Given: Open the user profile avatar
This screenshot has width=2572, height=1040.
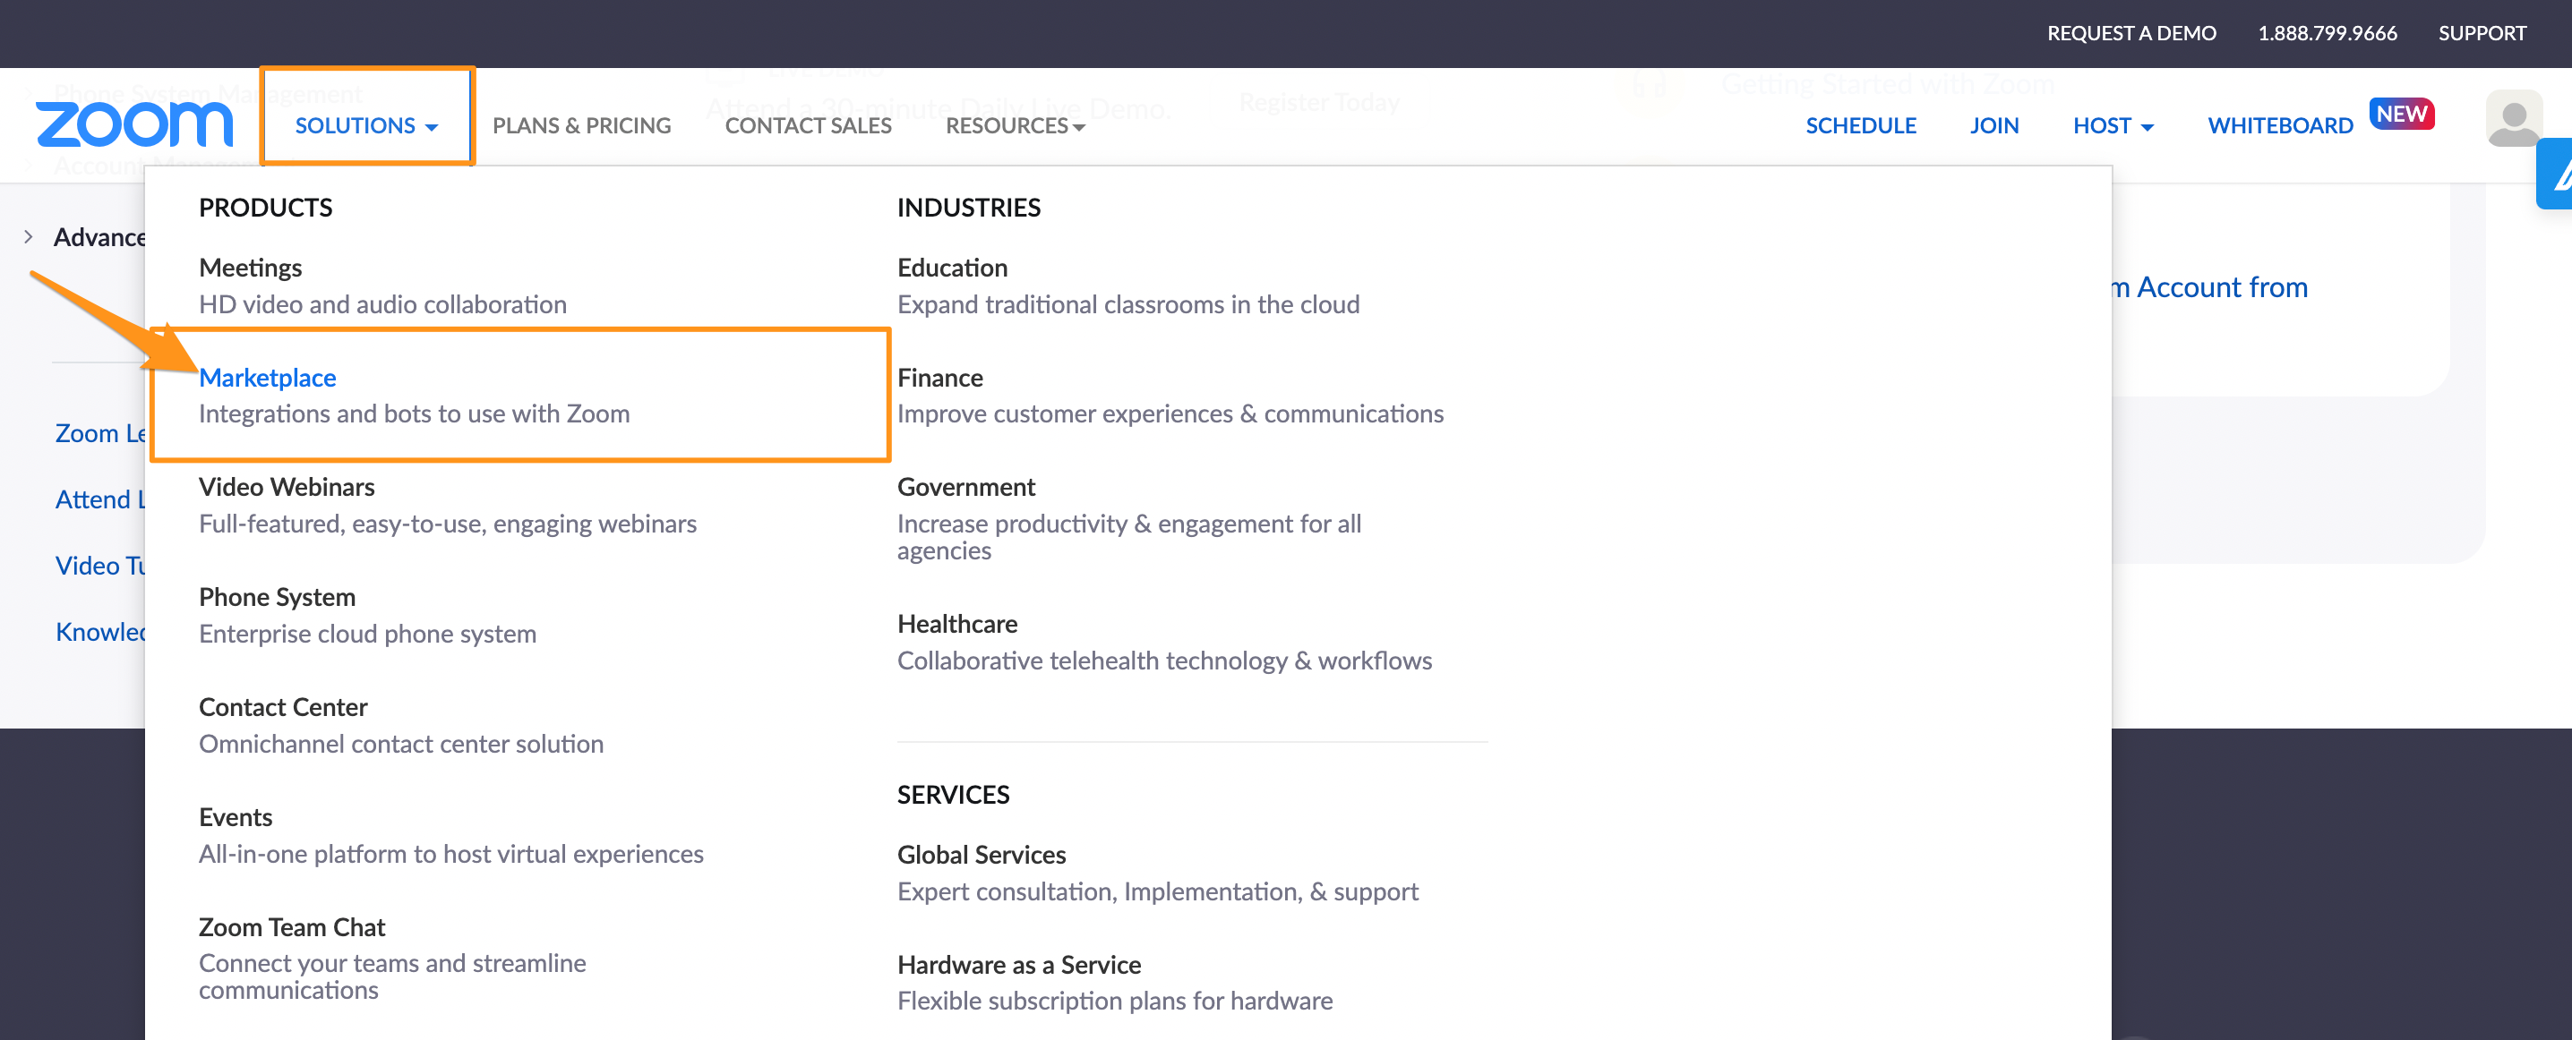Looking at the screenshot, I should click(2512, 119).
